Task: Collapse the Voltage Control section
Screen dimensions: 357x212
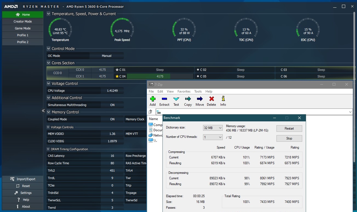Action: (48, 83)
